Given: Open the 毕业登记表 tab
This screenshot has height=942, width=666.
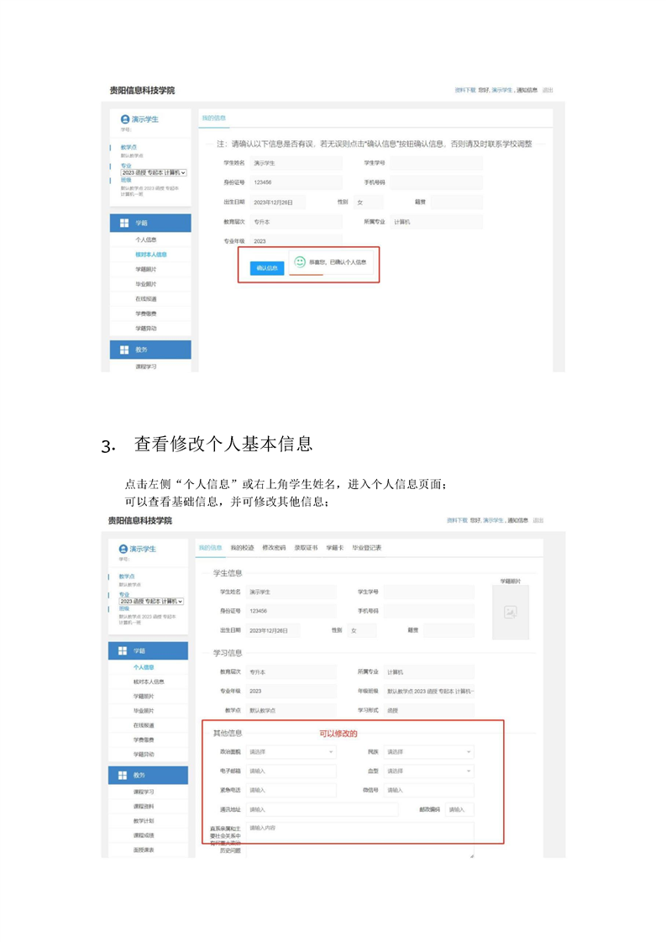Looking at the screenshot, I should [x=366, y=548].
